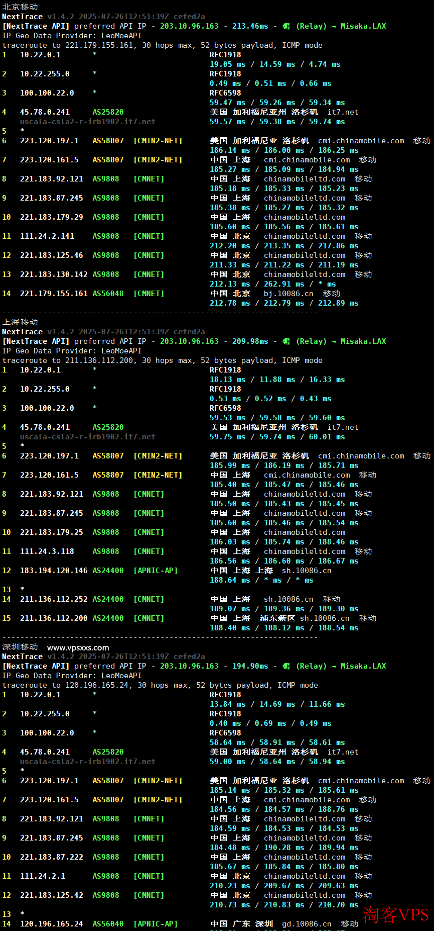Open the www.vpsxxs.com link

(78, 647)
